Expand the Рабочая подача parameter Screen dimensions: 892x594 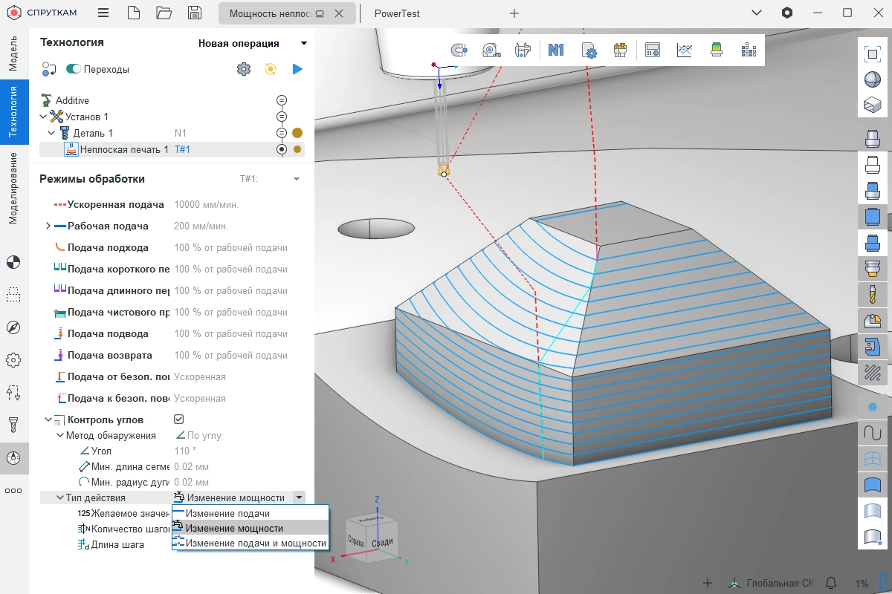[x=48, y=226]
